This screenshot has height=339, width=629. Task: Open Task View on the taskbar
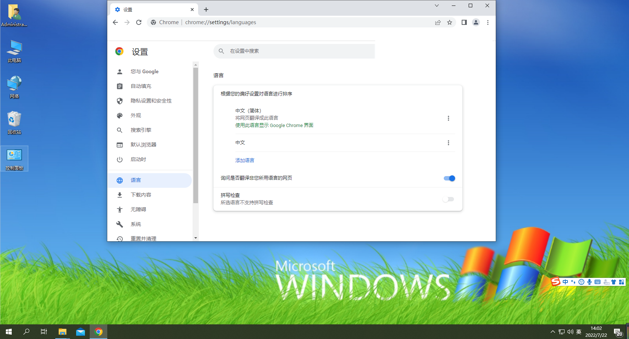[x=44, y=332]
